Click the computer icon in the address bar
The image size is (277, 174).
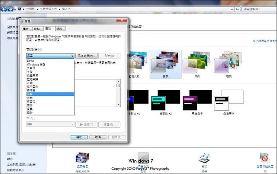pos(19,9)
